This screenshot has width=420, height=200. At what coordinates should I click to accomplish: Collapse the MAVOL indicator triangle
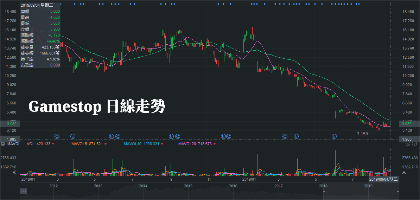pyautogui.click(x=3, y=144)
